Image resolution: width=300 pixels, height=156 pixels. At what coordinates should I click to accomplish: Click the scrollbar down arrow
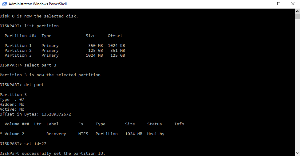pos(297,153)
